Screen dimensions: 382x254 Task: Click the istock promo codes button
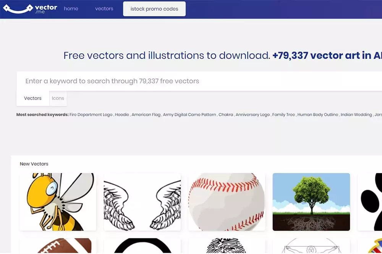click(x=154, y=9)
